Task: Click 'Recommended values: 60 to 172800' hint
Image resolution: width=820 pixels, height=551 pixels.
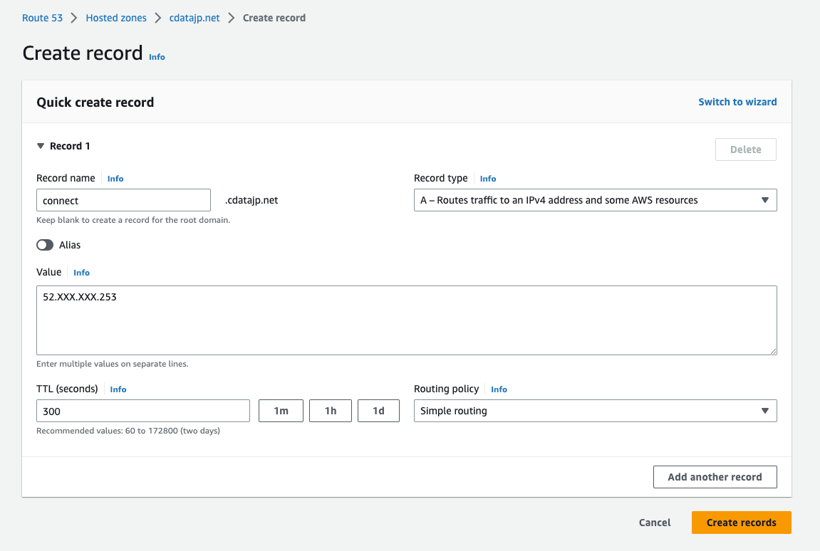Action: click(x=128, y=431)
